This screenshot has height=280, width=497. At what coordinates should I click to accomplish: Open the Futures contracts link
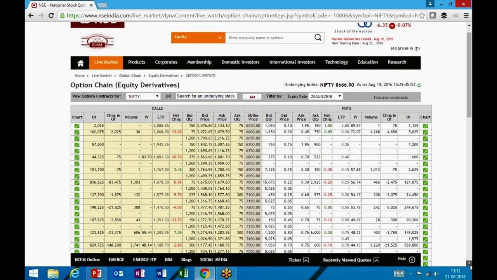(x=391, y=97)
